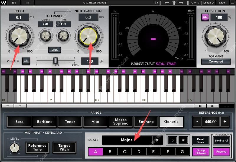
Task: Select the Alto range
Action: point(95,122)
